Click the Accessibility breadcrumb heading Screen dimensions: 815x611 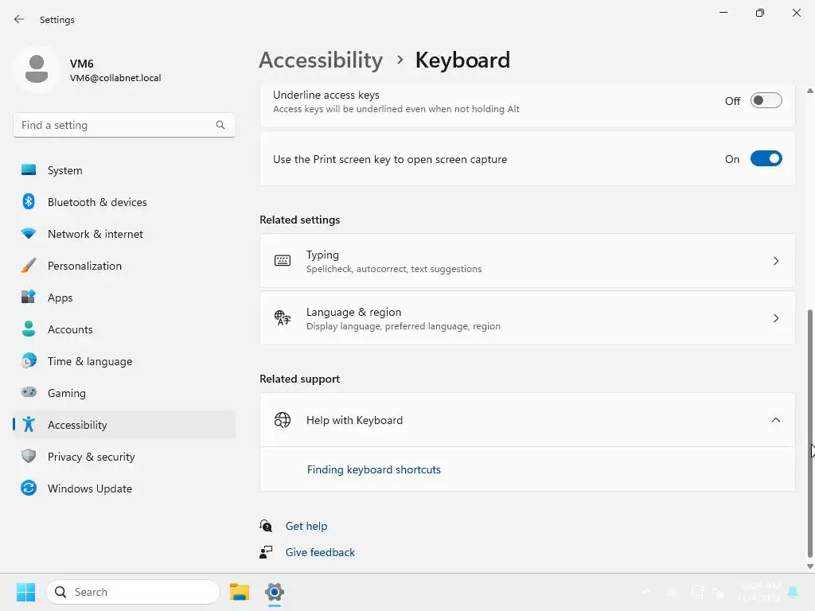[321, 60]
